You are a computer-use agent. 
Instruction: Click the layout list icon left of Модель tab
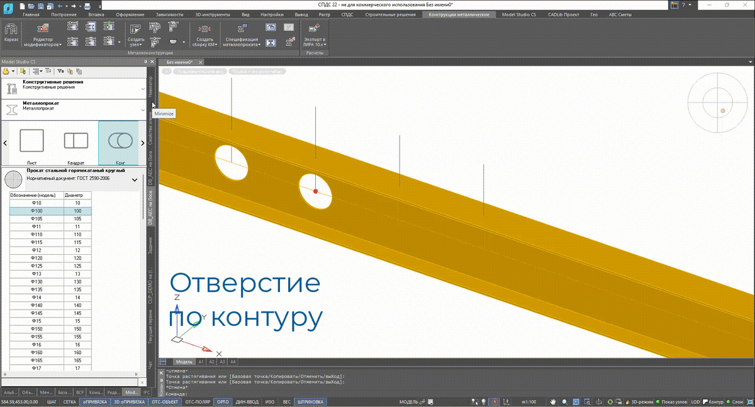[x=163, y=362]
